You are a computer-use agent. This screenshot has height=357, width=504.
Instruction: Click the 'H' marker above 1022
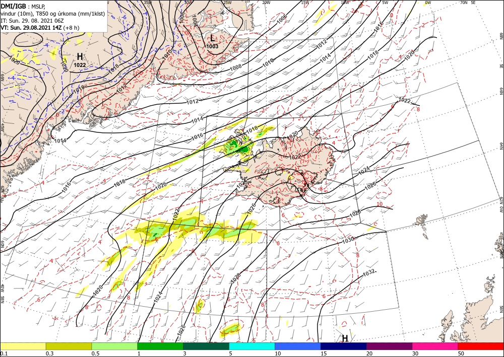click(x=80, y=57)
